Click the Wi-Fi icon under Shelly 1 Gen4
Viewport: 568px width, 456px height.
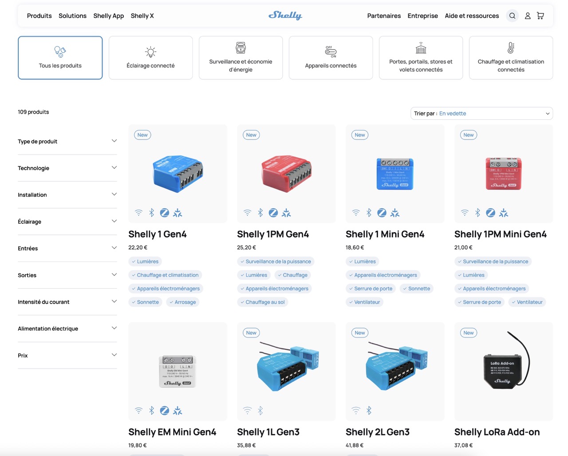[x=138, y=212]
